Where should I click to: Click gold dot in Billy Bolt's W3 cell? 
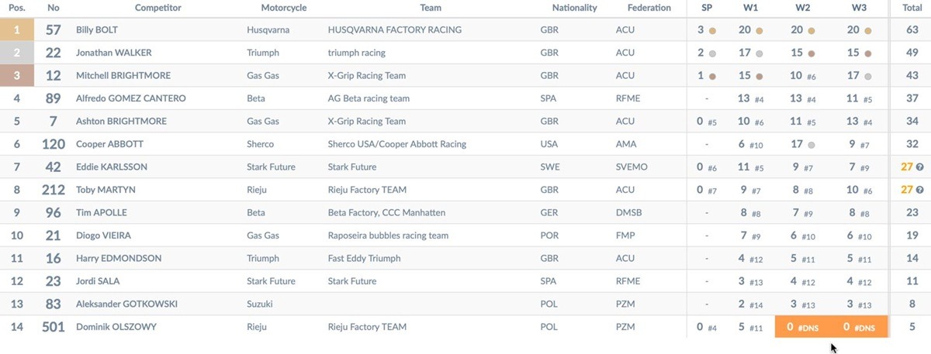(868, 31)
